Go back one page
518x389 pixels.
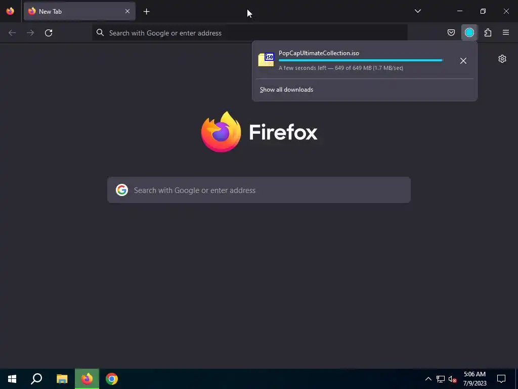coord(12,33)
